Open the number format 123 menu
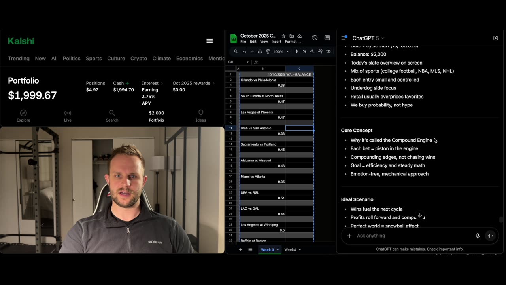506x285 pixels. pyautogui.click(x=328, y=51)
